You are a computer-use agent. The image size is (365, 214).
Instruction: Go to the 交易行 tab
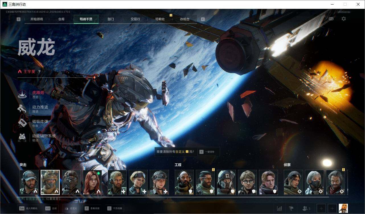pos(135,19)
